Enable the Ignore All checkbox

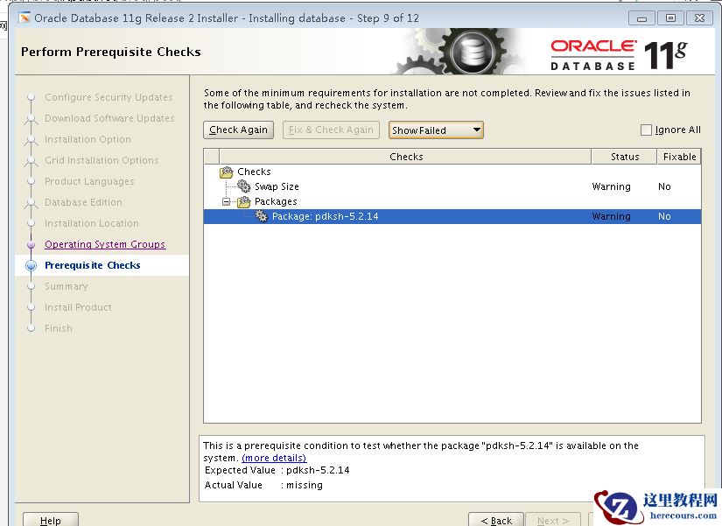point(646,130)
